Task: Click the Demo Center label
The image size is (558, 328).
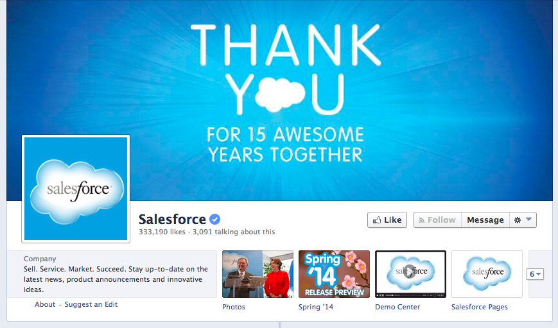Action: [397, 307]
